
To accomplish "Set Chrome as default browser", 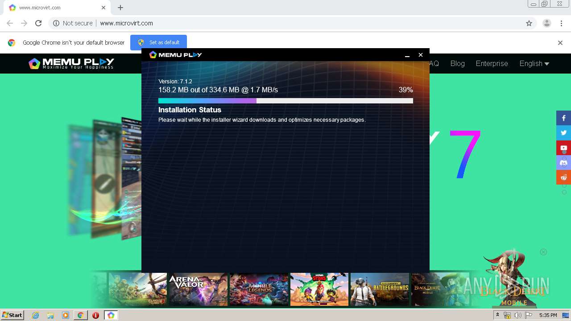I will (158, 42).
